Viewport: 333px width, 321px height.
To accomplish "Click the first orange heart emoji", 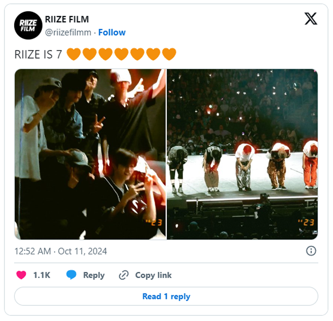I will coord(74,54).
